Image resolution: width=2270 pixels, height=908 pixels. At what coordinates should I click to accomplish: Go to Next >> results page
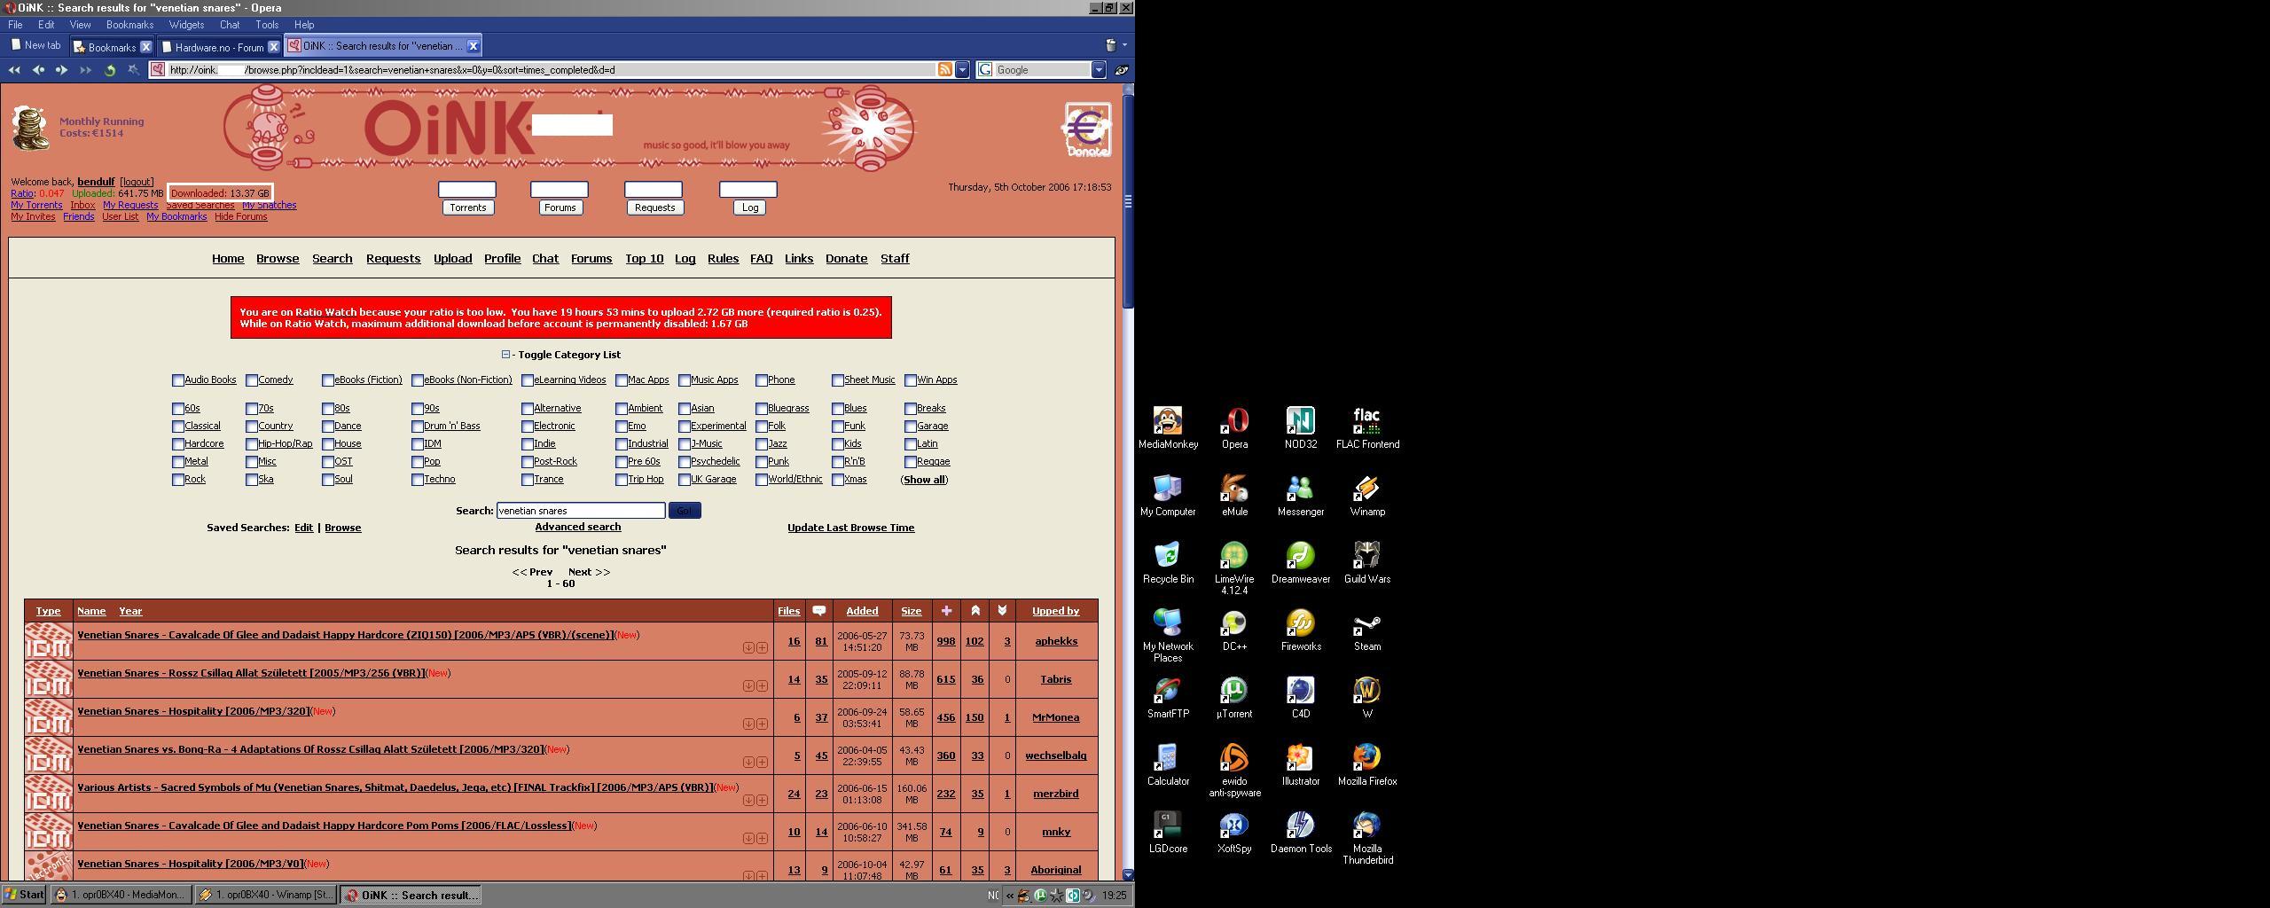[x=589, y=572]
